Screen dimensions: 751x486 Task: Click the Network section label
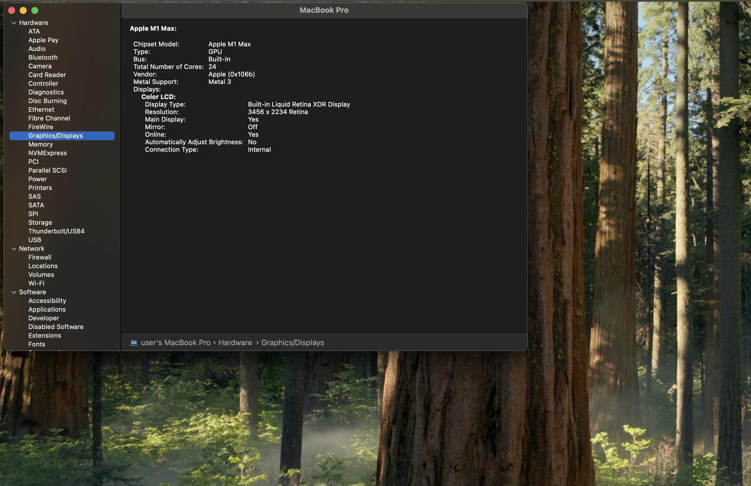click(x=32, y=249)
